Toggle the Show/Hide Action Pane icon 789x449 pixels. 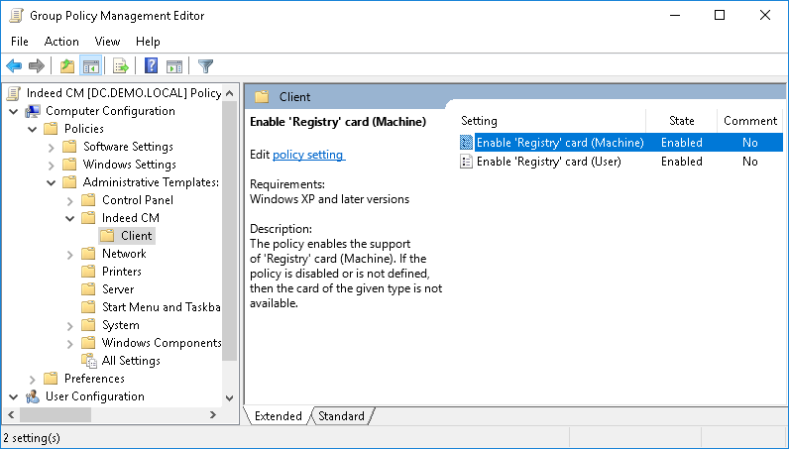tap(174, 66)
